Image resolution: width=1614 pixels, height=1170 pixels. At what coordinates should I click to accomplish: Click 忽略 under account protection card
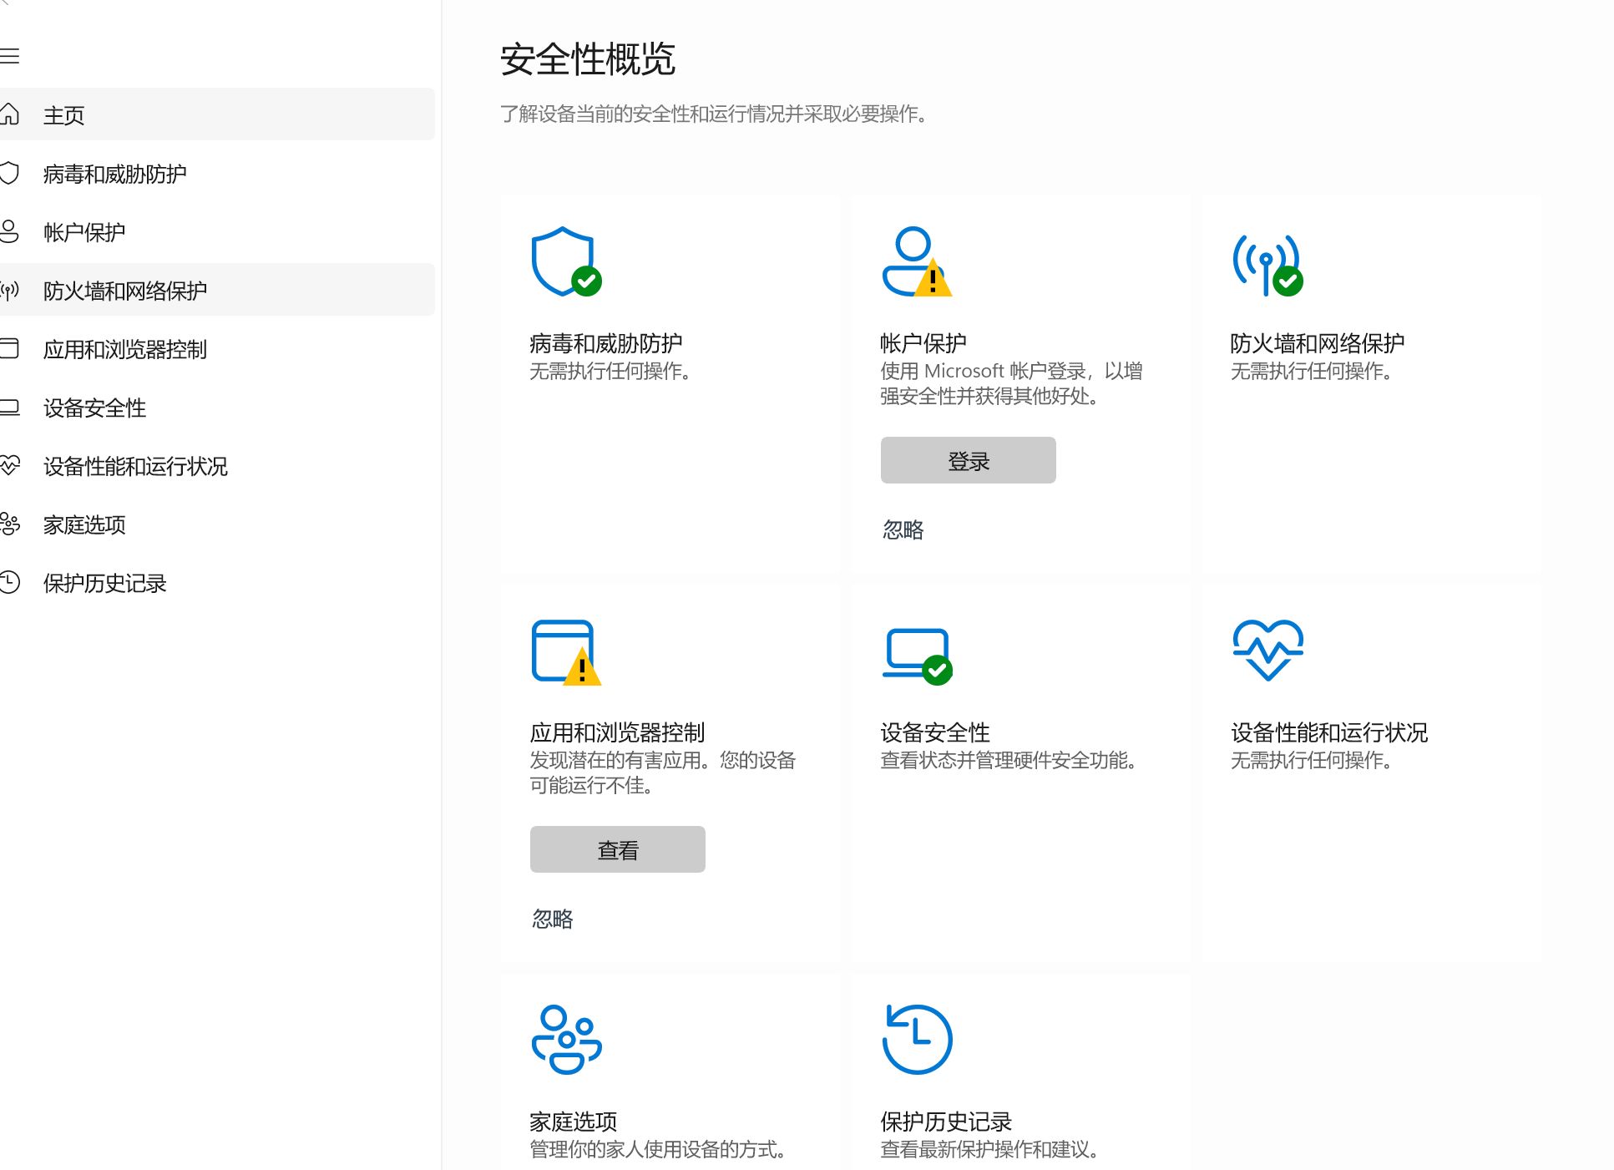(903, 529)
